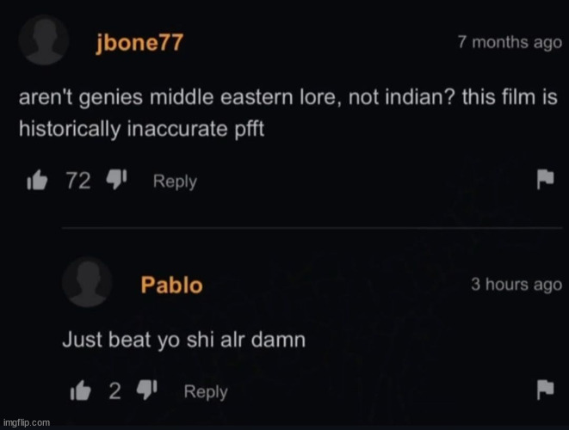Select the 3 hours ago timestamp
The width and height of the screenshot is (569, 430).
(516, 285)
